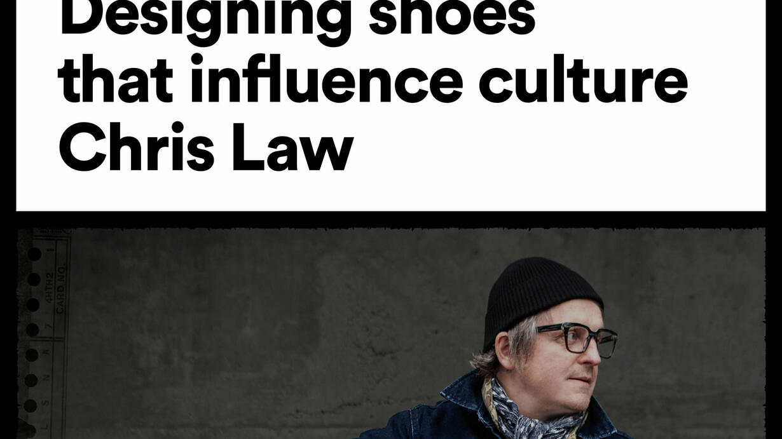
Task: Click the 'Chris Law' name text
Action: (205, 148)
